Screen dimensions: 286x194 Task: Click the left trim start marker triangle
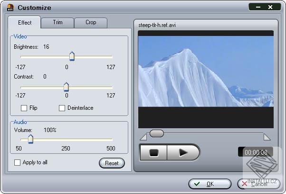pos(143,137)
